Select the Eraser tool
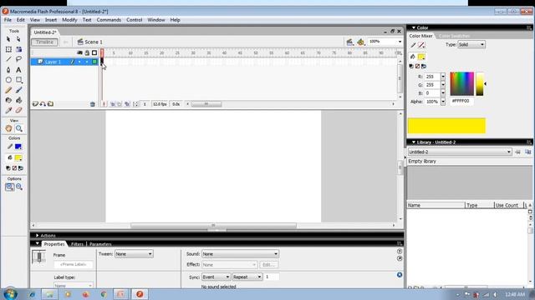Image resolution: width=535 pixels, height=300 pixels. tap(18, 111)
